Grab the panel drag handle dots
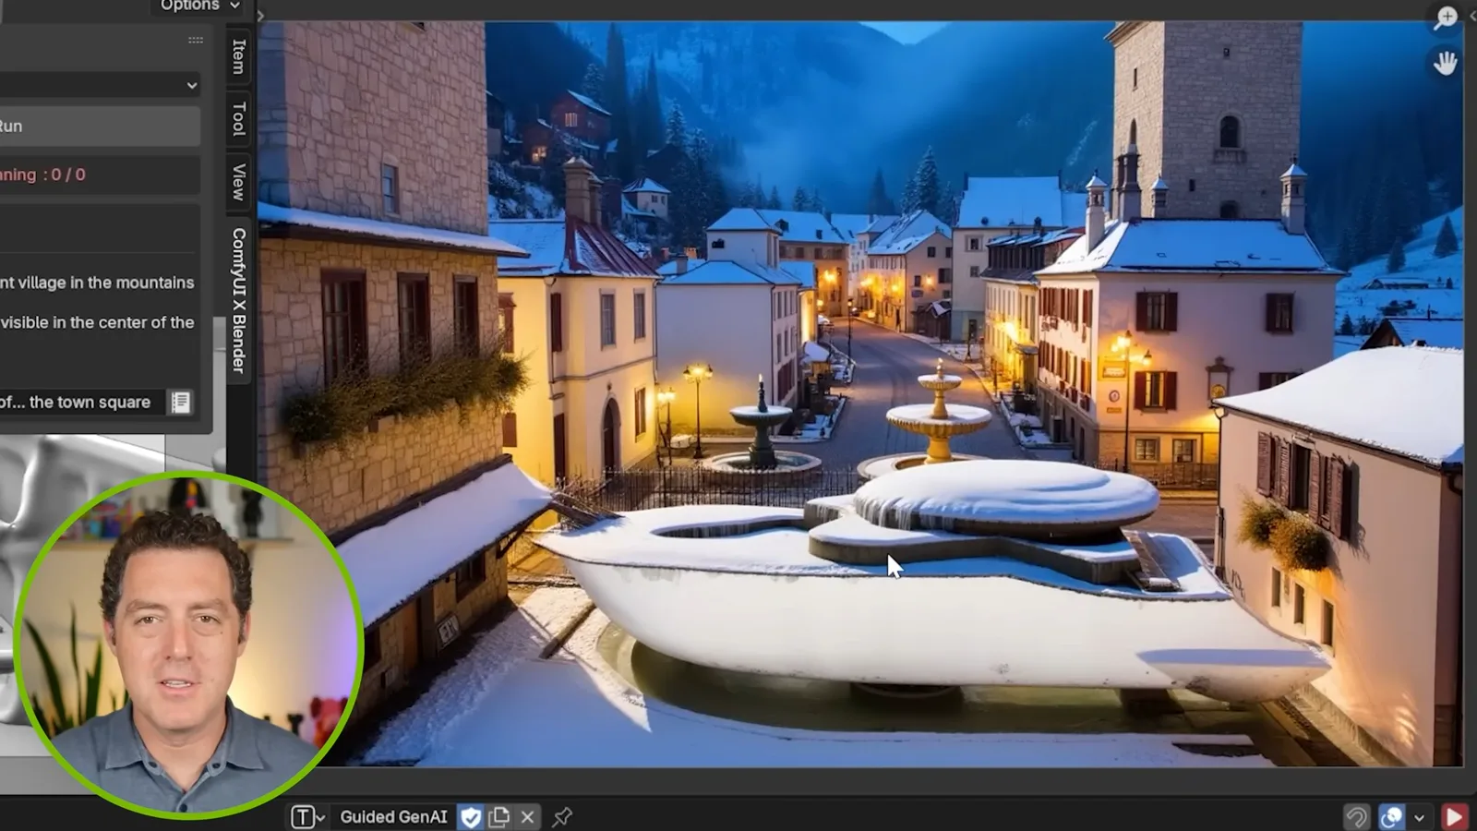 pos(196,40)
